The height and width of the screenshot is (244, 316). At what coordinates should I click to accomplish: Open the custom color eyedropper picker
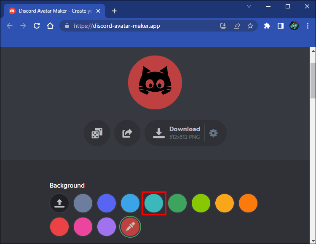point(130,227)
